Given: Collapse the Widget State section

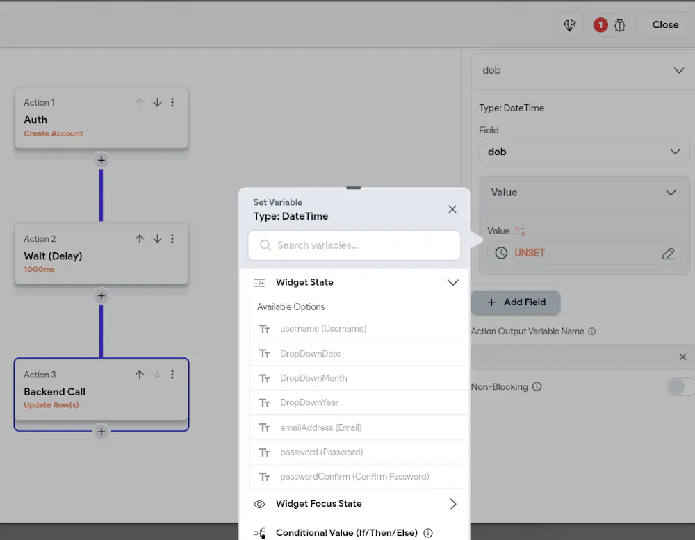Looking at the screenshot, I should click(x=452, y=282).
